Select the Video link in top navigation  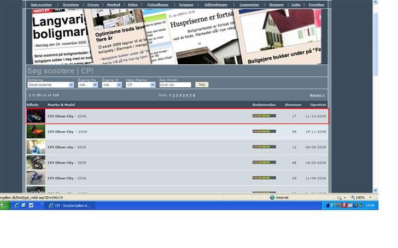133,4
